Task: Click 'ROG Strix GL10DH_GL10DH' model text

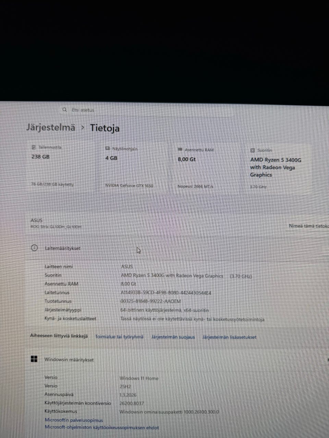Action: pyautogui.click(x=56, y=227)
